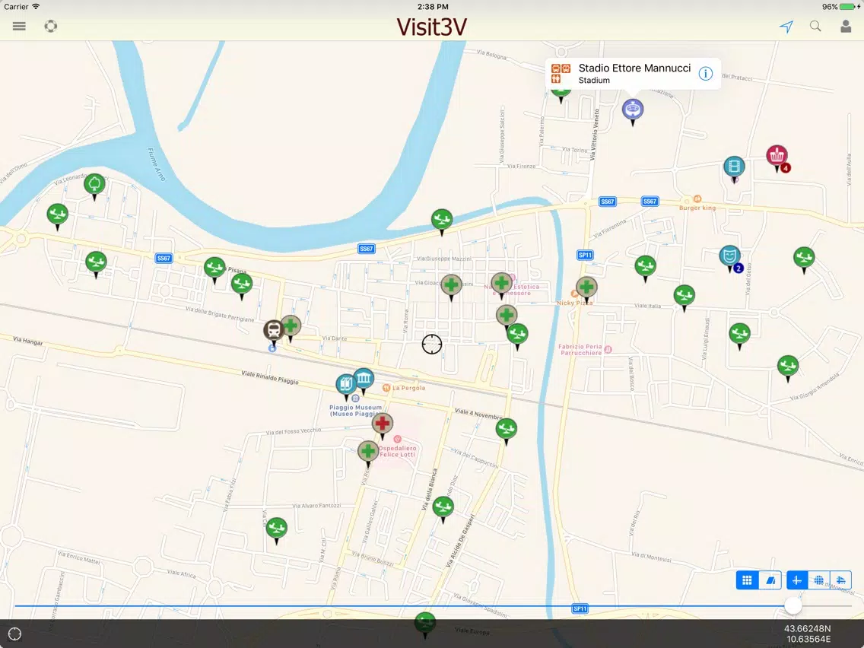The height and width of the screenshot is (648, 864).
Task: Tap the Fiume Arno river label
Action: point(157,164)
